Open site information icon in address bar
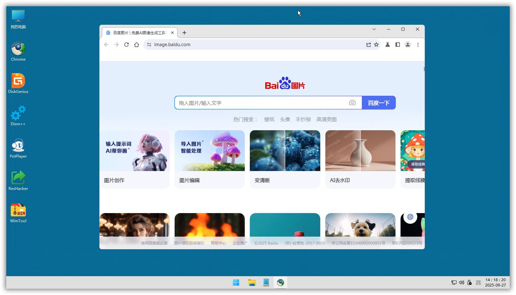 (x=149, y=45)
